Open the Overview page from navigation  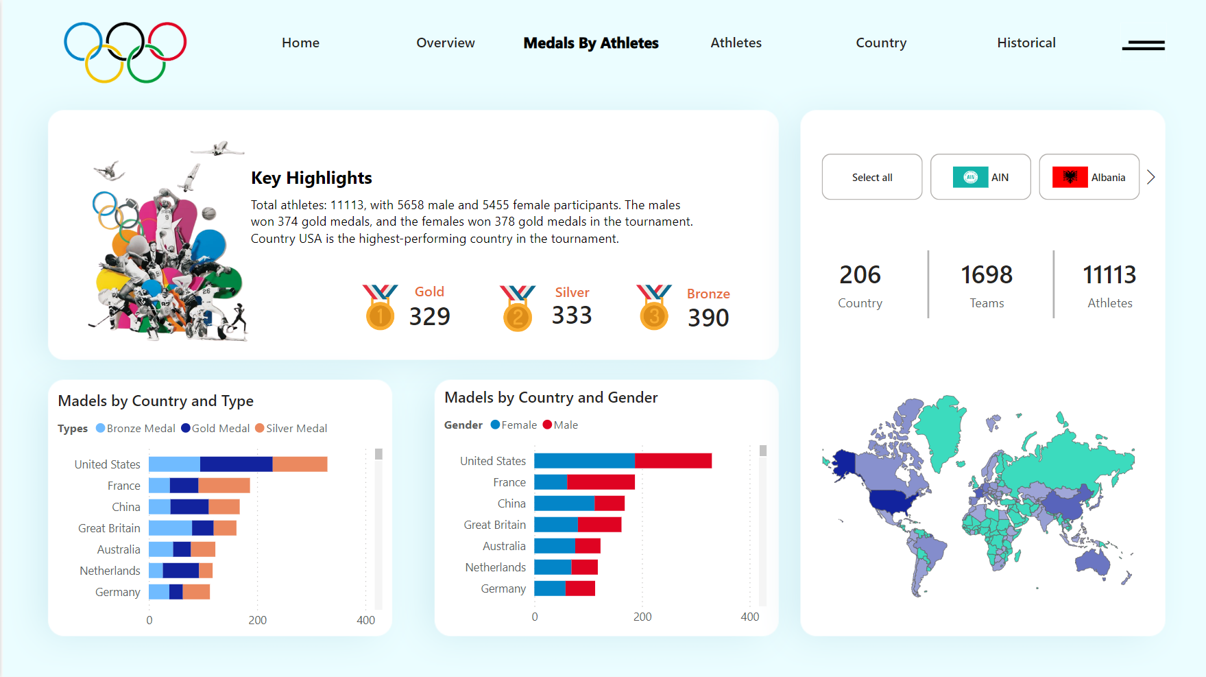[x=445, y=43]
